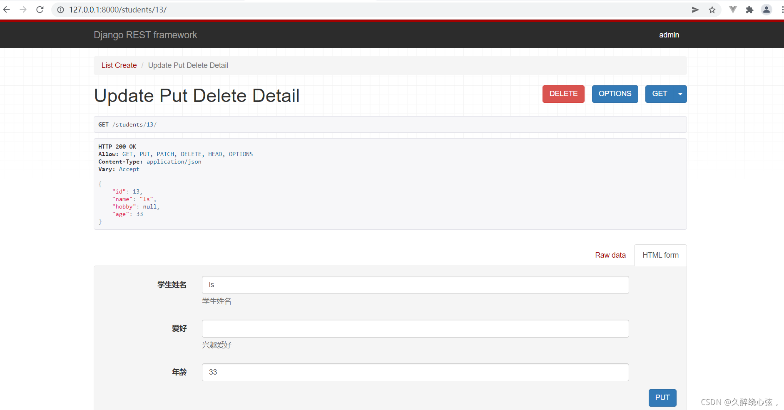
Task: Click the GET button
Action: (660, 94)
